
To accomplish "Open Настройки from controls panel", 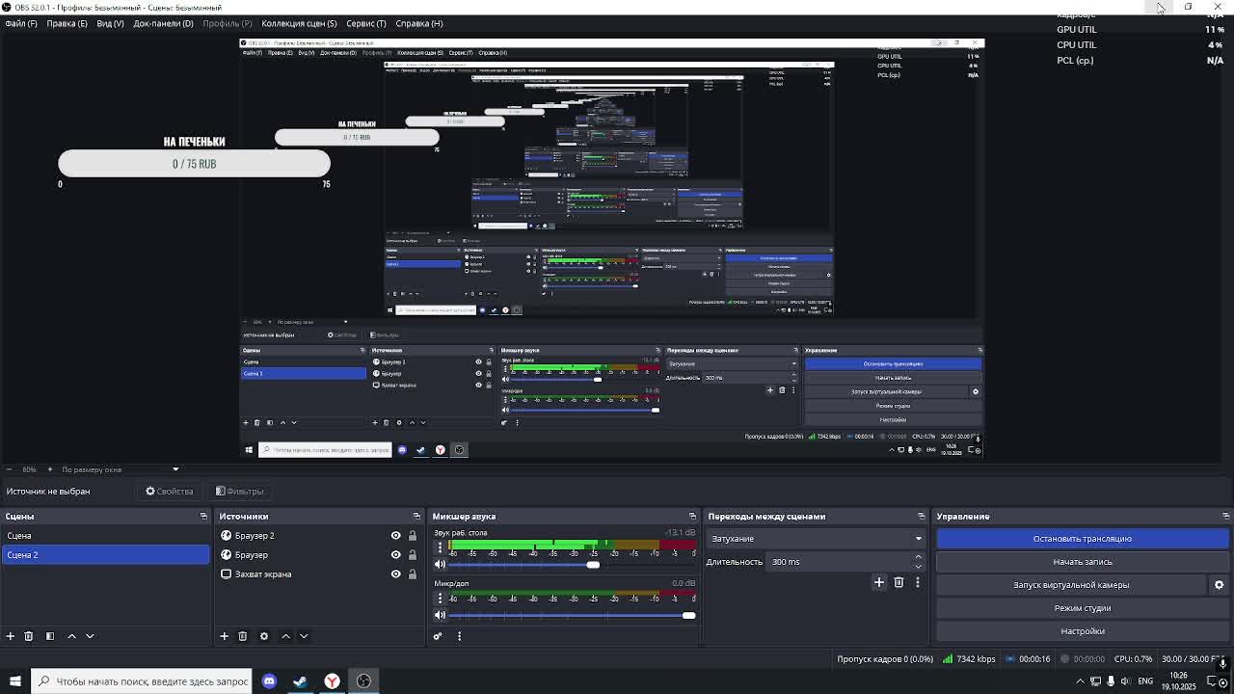I will 1083,631.
